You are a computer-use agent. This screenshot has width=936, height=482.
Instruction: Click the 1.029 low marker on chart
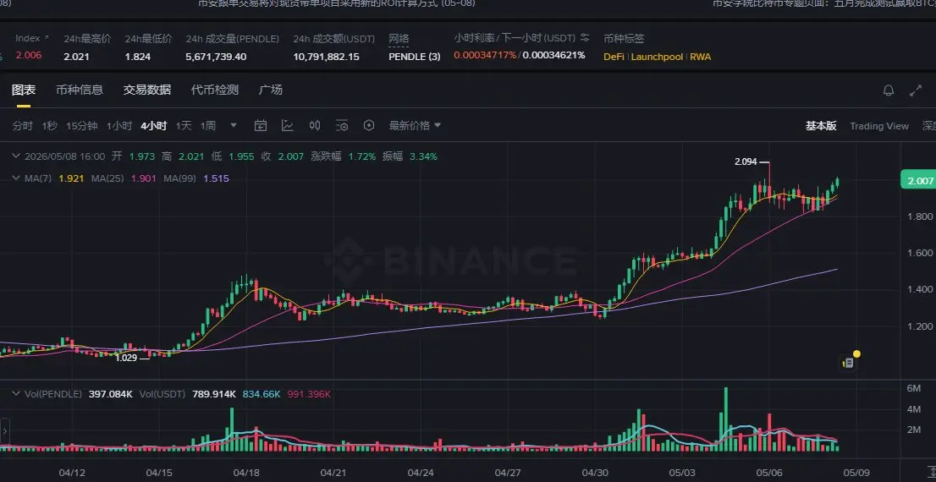tap(126, 358)
